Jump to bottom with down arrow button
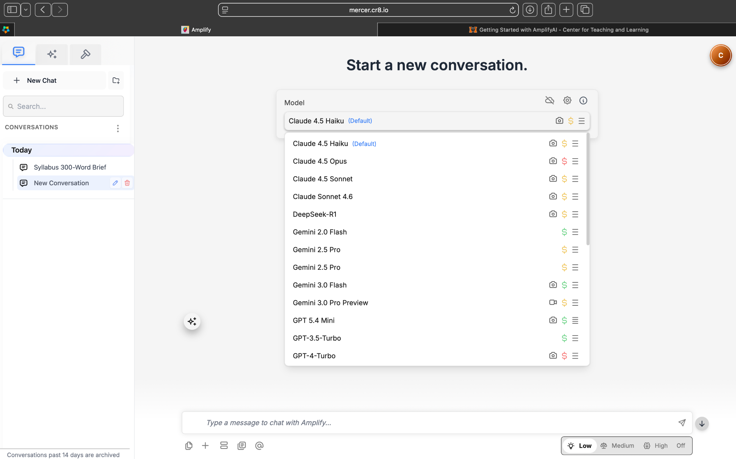 pyautogui.click(x=702, y=424)
